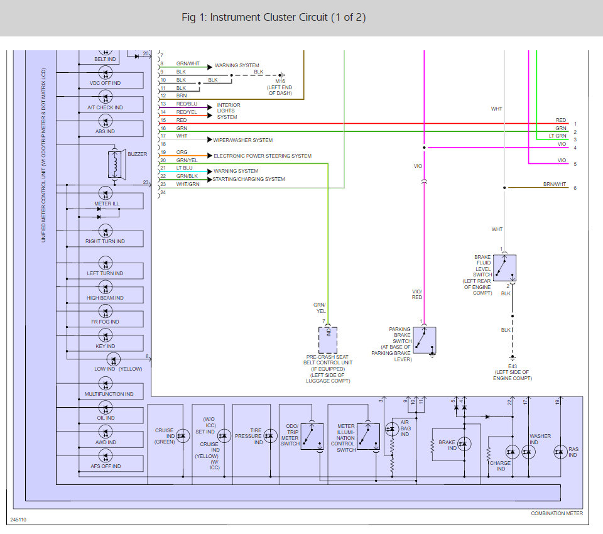This screenshot has height=534, width=603.
Task: Click the RAS IND lamp symbol
Action: [561, 452]
